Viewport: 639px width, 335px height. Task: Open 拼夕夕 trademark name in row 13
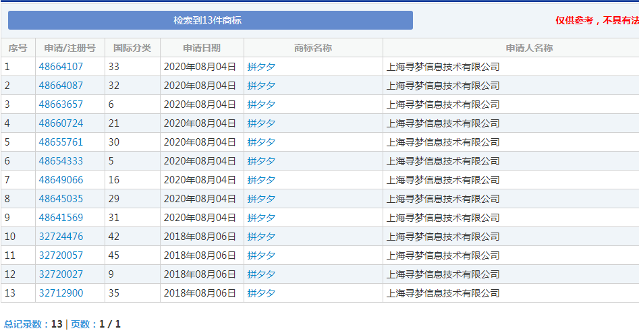point(261,293)
